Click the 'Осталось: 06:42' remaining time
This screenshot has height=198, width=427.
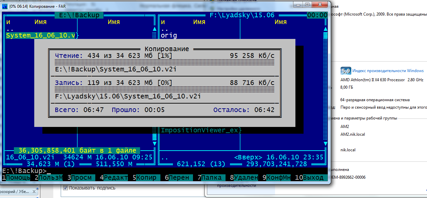[244, 110]
